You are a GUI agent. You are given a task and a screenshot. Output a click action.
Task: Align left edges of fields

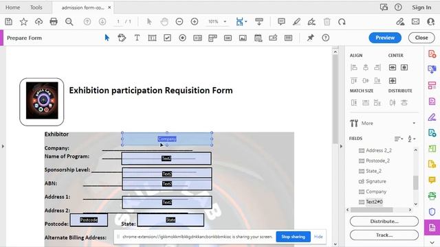pyautogui.click(x=354, y=67)
